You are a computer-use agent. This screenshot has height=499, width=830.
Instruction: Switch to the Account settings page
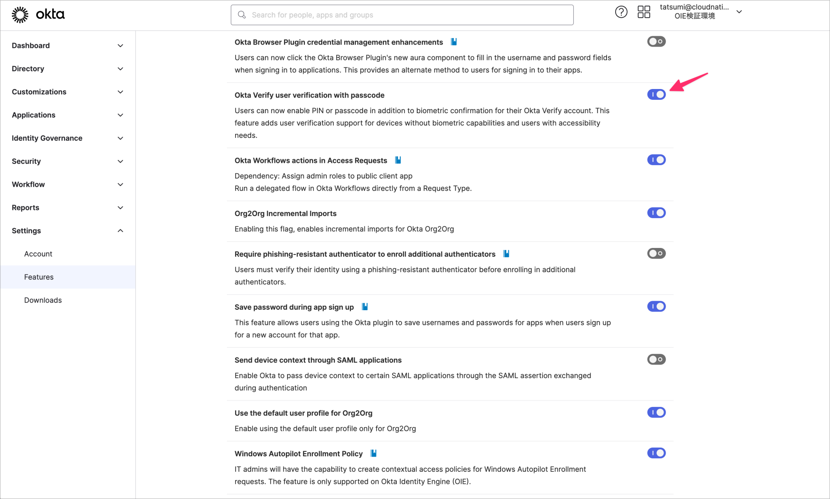[x=38, y=254]
